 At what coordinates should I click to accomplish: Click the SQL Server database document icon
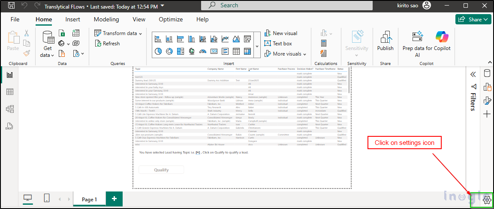62,53
